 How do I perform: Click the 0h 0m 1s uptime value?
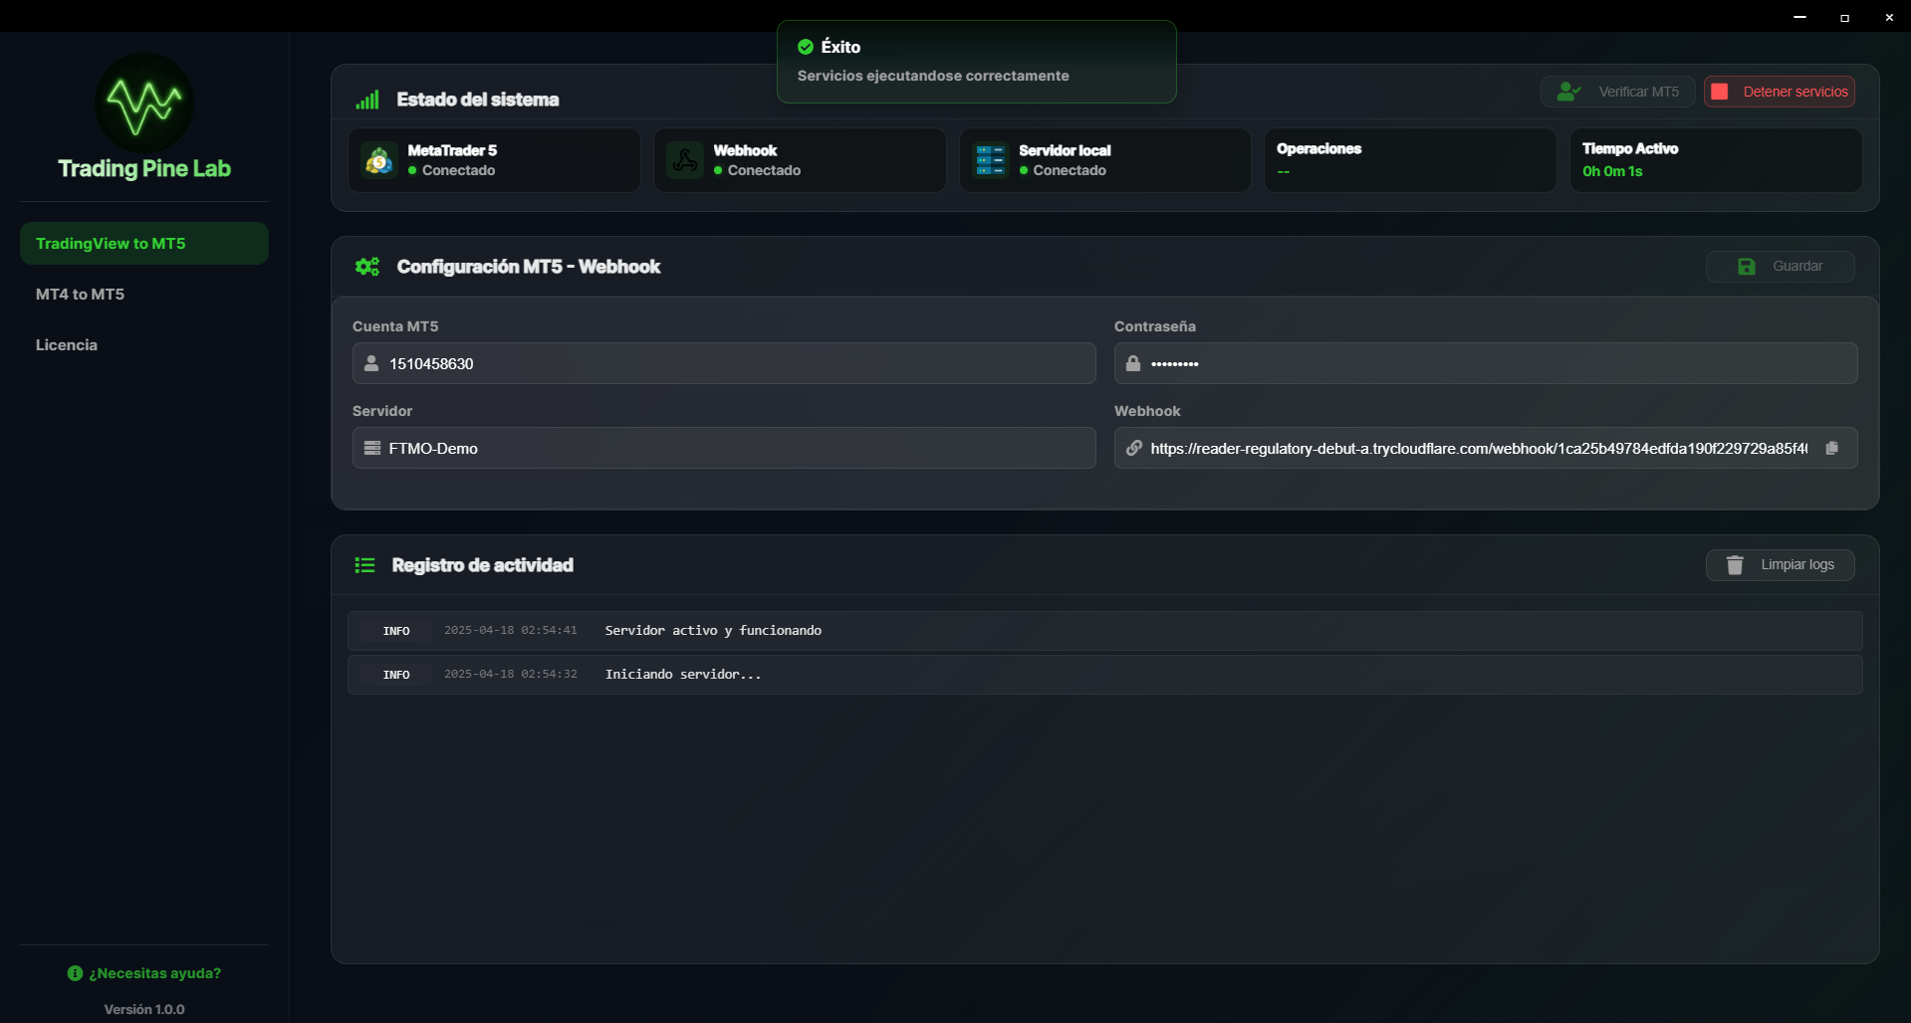pyautogui.click(x=1612, y=171)
